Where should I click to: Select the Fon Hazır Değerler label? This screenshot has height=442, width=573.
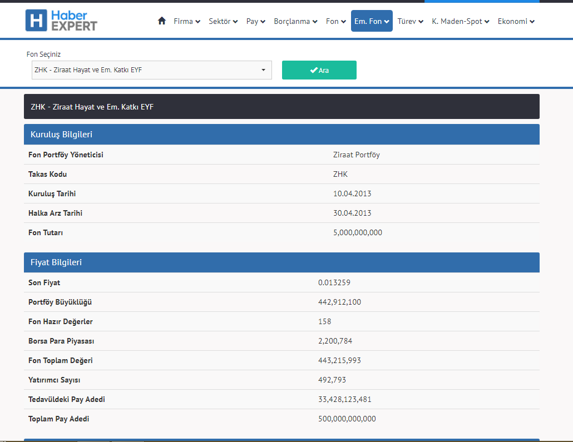tap(60, 321)
